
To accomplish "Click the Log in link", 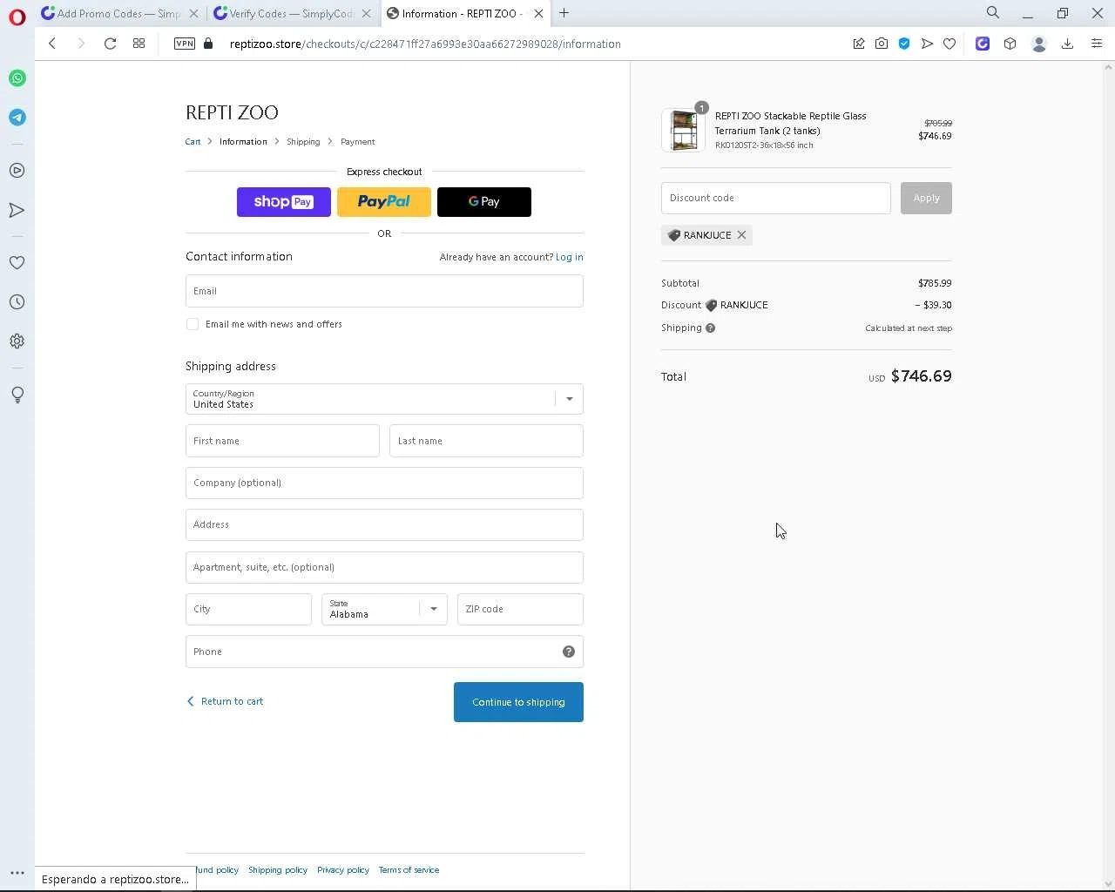I will click(570, 257).
